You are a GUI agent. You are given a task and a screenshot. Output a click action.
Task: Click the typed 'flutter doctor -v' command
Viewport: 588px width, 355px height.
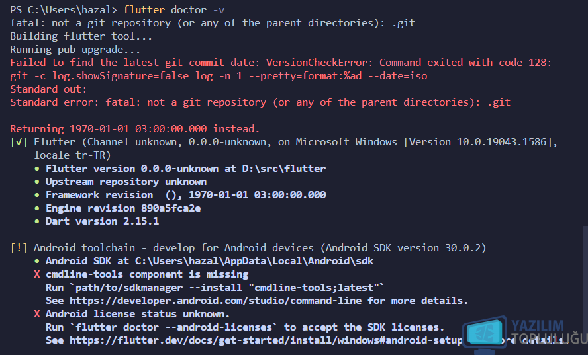(174, 10)
